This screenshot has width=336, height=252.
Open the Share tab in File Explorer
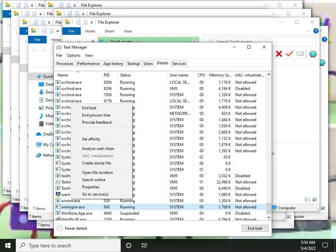click(x=109, y=31)
